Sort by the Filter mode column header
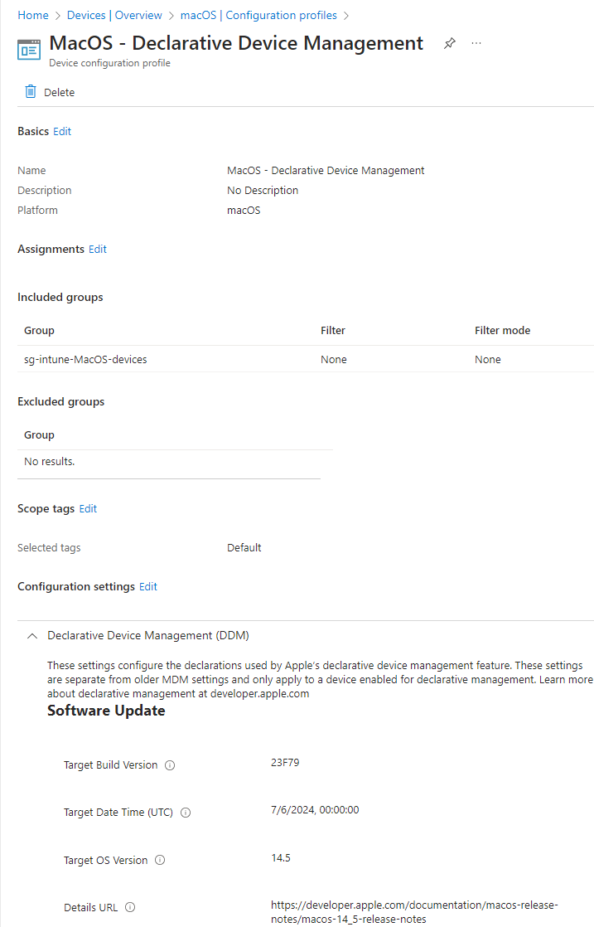This screenshot has height=927, width=594. 503,331
